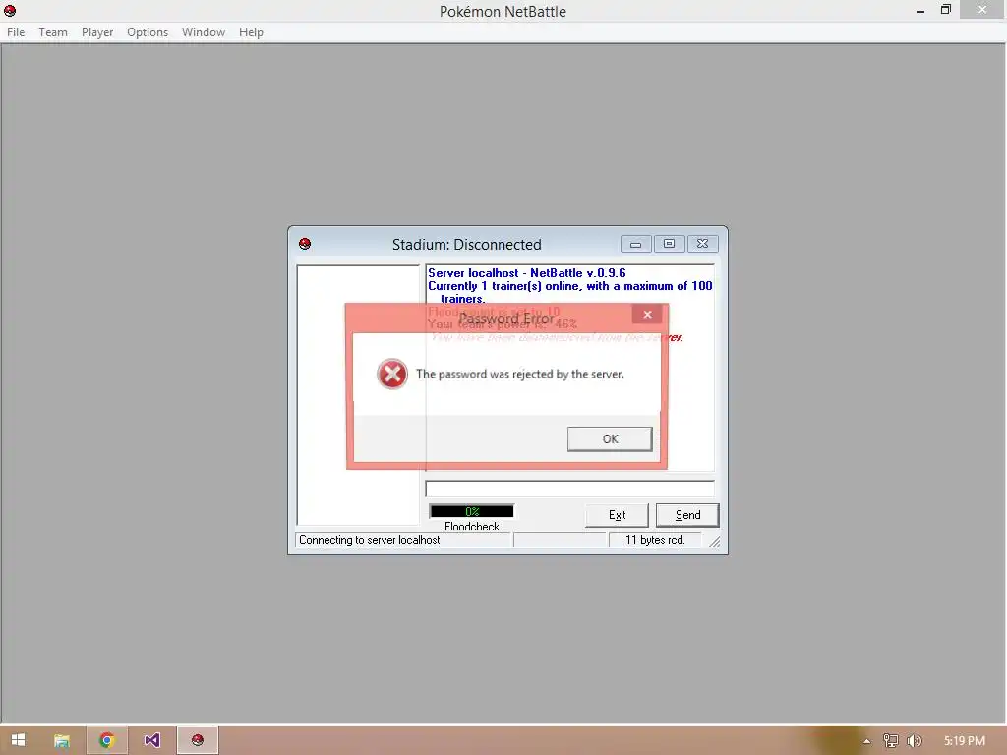The width and height of the screenshot is (1007, 755).
Task: Click the chat message input field
Action: [569, 489]
